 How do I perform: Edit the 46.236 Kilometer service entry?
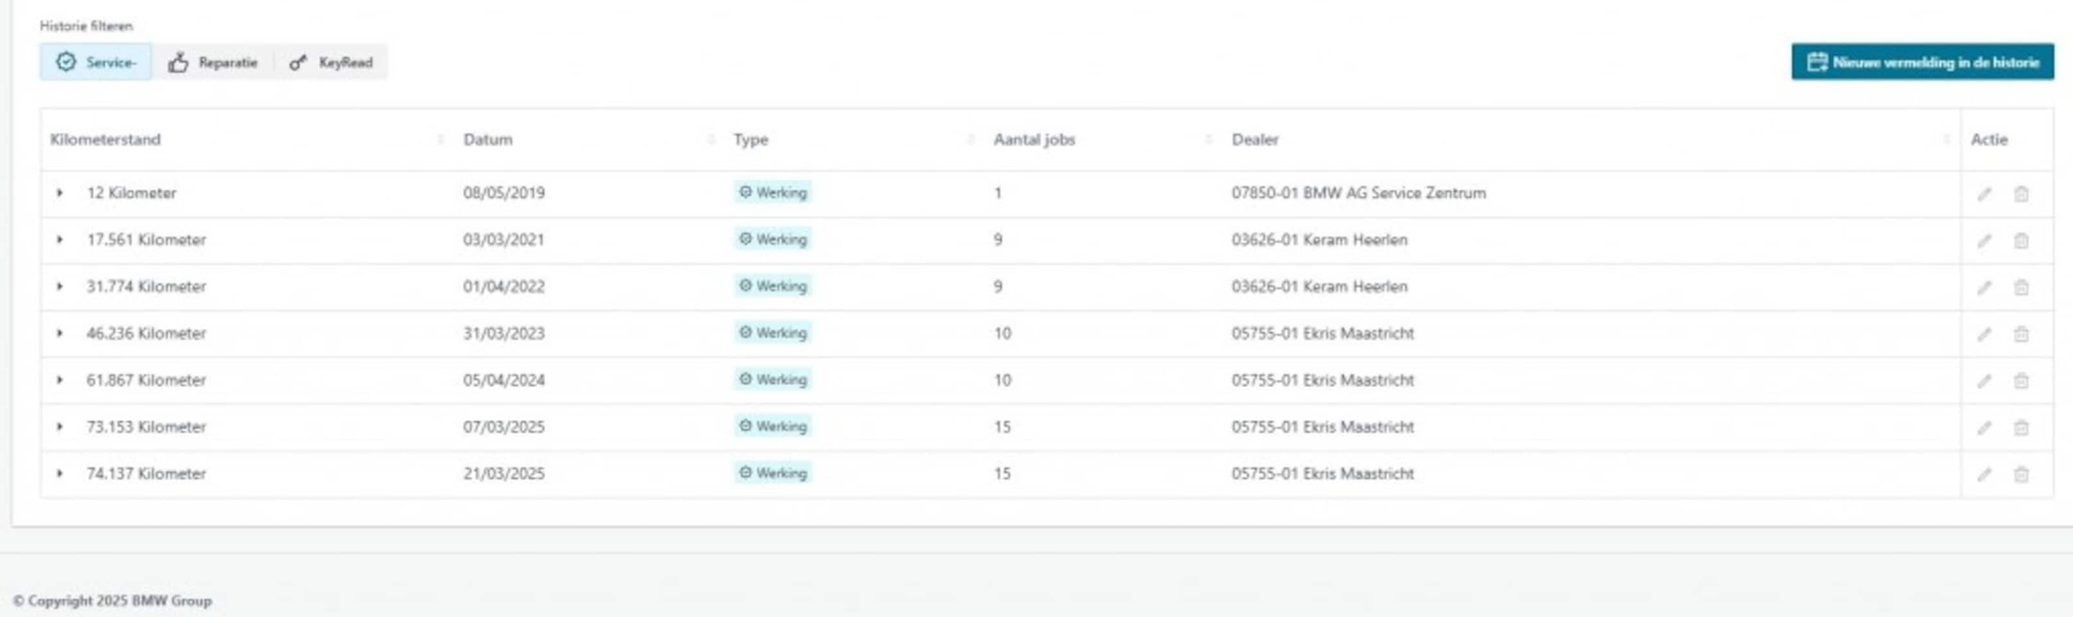tap(1984, 334)
